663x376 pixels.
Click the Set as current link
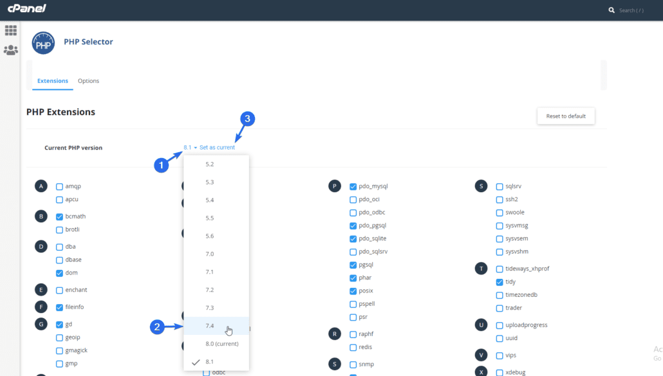[x=217, y=147]
